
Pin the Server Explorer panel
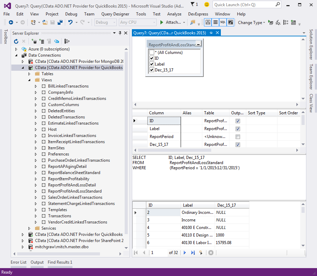pyautogui.click(x=120, y=33)
